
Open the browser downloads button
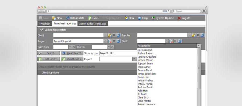tap(204, 11)
